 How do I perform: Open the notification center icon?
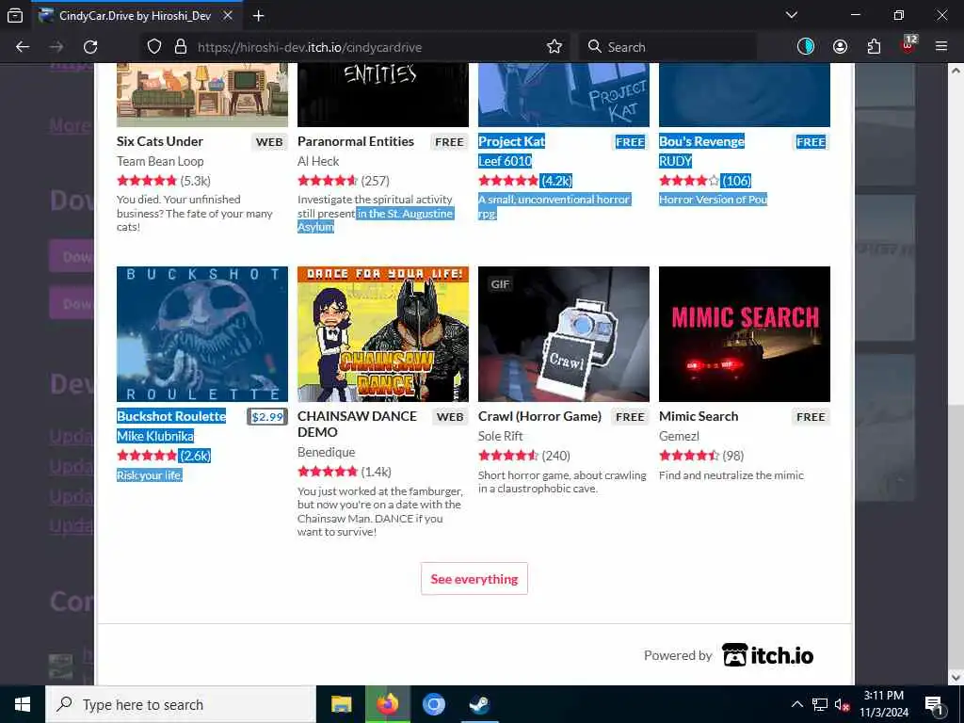click(x=934, y=704)
